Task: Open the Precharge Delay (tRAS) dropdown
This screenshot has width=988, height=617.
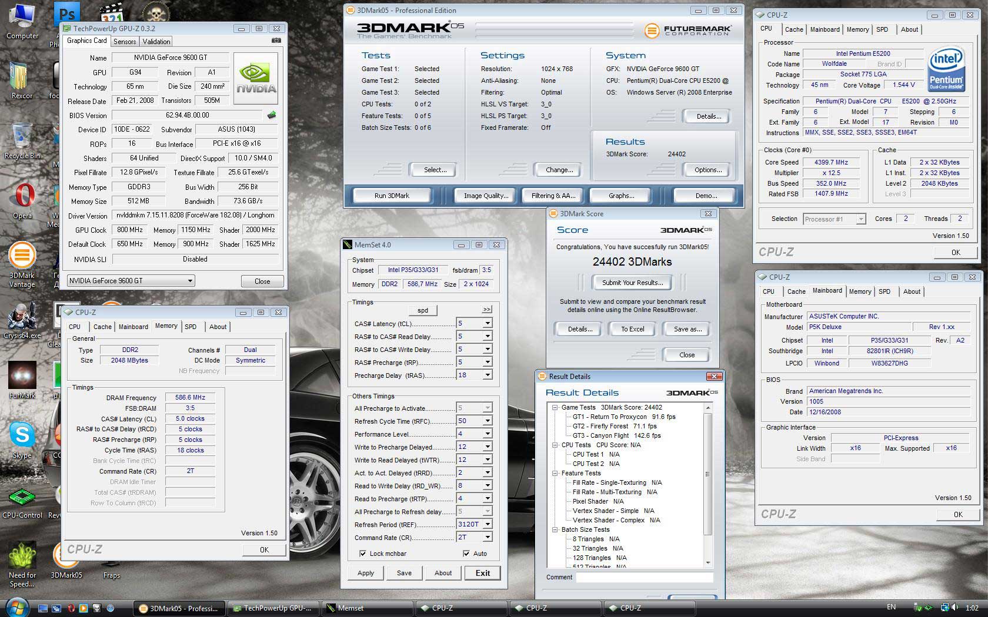Action: (487, 375)
